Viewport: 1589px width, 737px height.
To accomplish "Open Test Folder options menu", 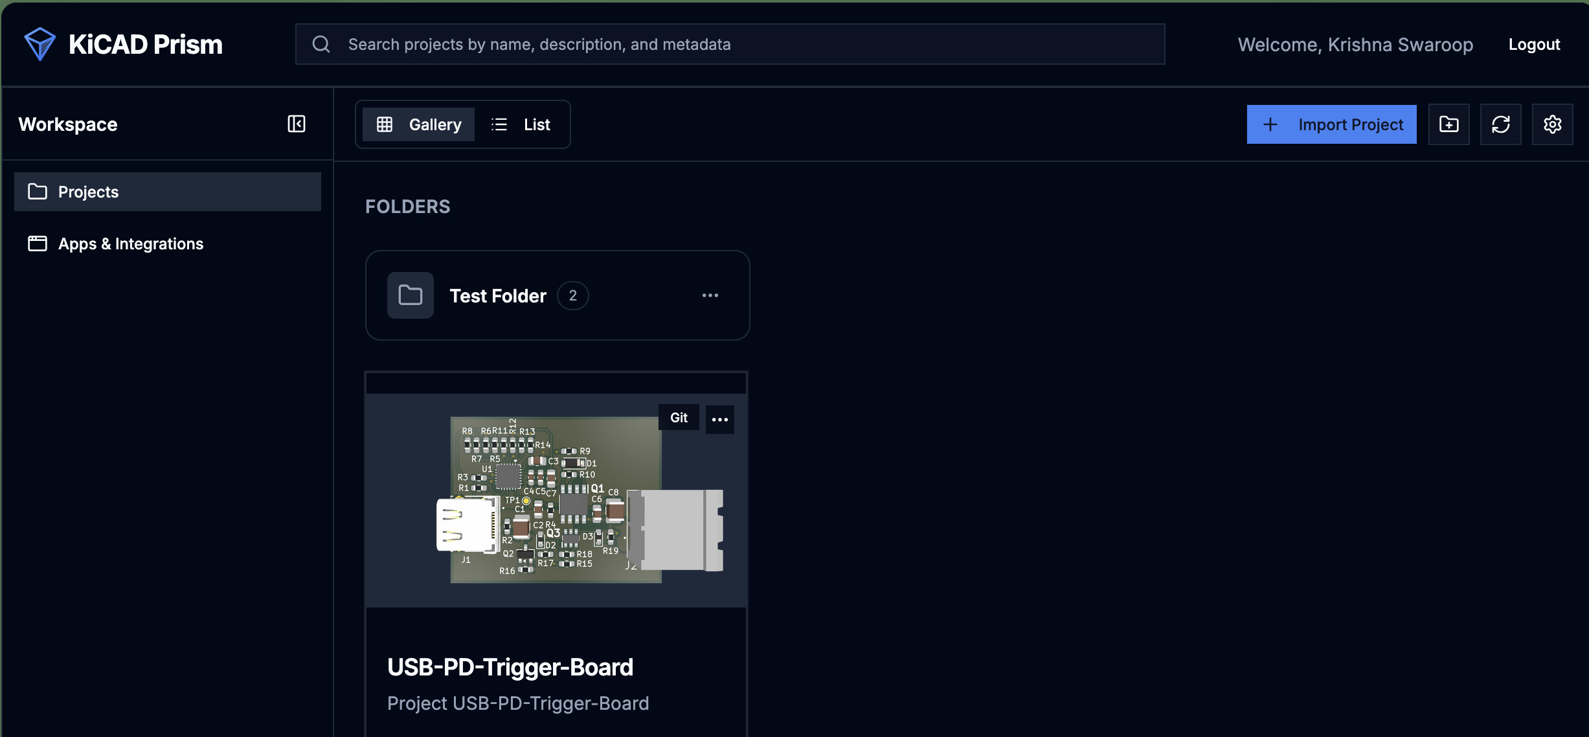I will 710,295.
